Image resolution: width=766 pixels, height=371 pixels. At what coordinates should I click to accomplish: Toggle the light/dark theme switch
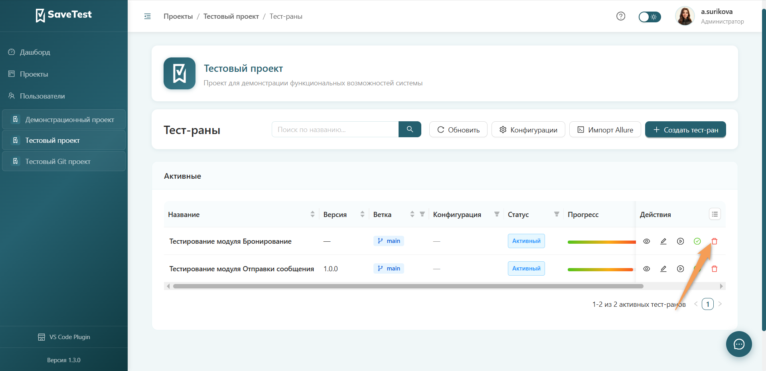[x=650, y=17]
